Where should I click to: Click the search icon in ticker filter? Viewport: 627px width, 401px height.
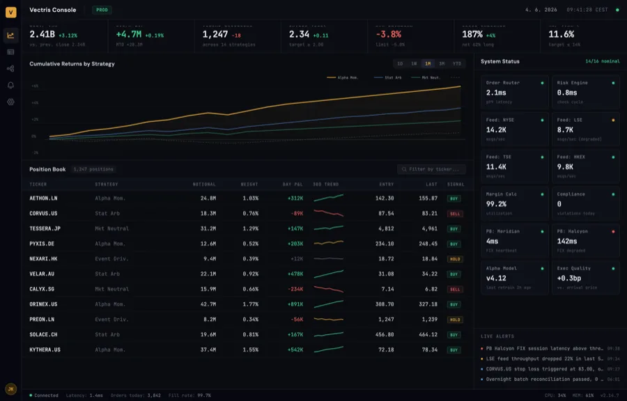click(x=404, y=169)
